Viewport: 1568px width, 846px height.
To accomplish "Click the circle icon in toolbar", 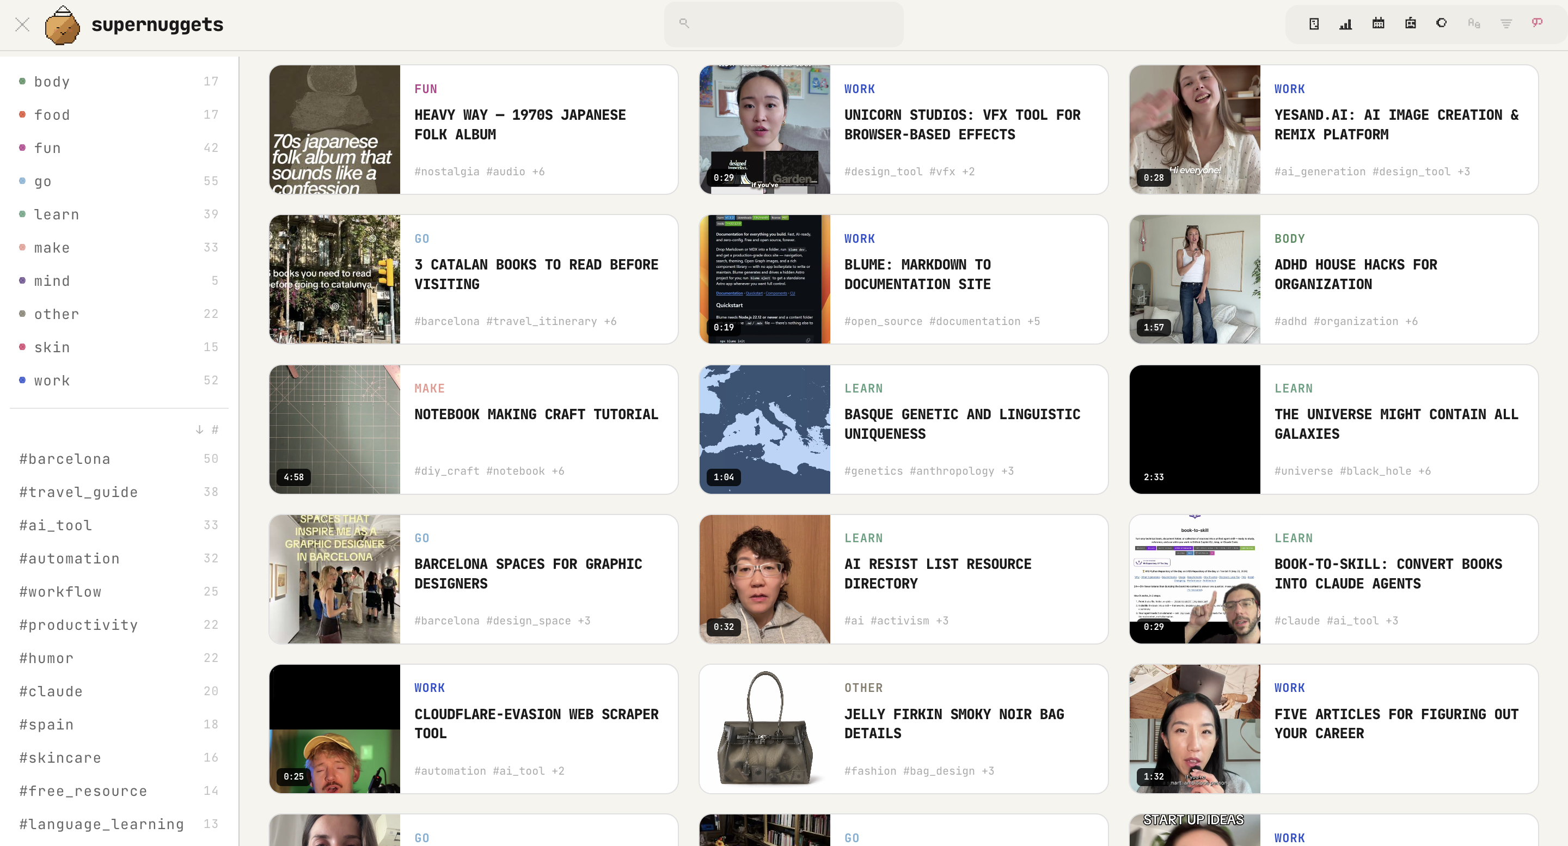I will [1441, 23].
